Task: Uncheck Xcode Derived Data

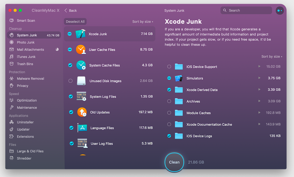Action: tap(169, 90)
